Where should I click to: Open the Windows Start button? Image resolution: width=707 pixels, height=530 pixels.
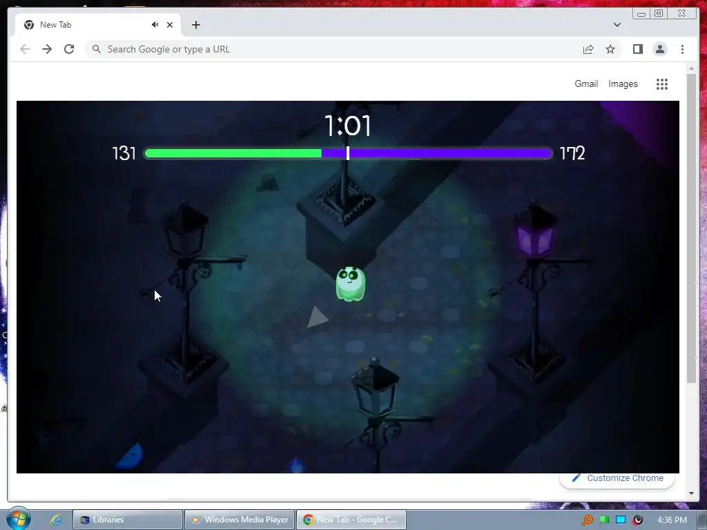(18, 519)
